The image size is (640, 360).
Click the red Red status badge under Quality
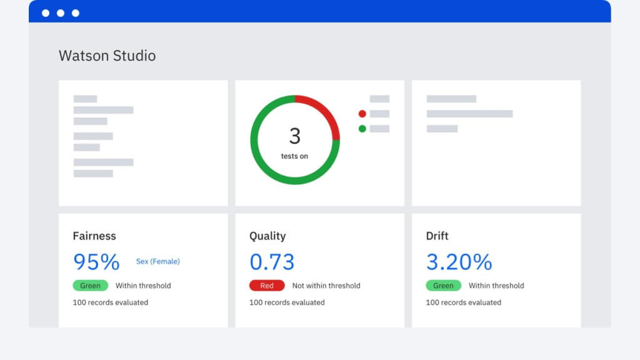[267, 285]
